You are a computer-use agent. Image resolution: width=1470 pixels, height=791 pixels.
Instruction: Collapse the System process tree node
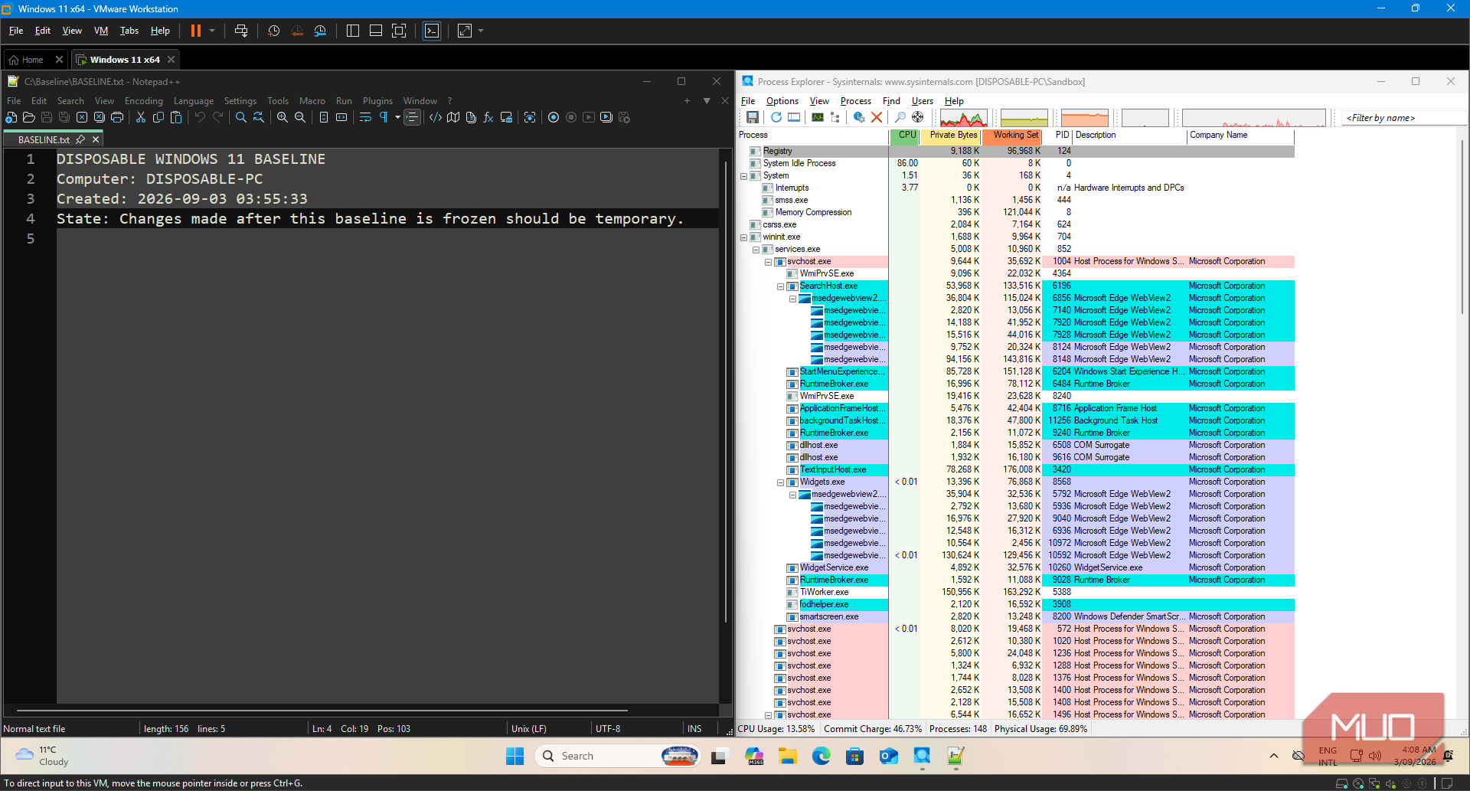[x=743, y=176]
